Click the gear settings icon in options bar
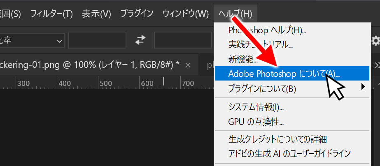This screenshot has width=380, height=166. (x=375, y=41)
